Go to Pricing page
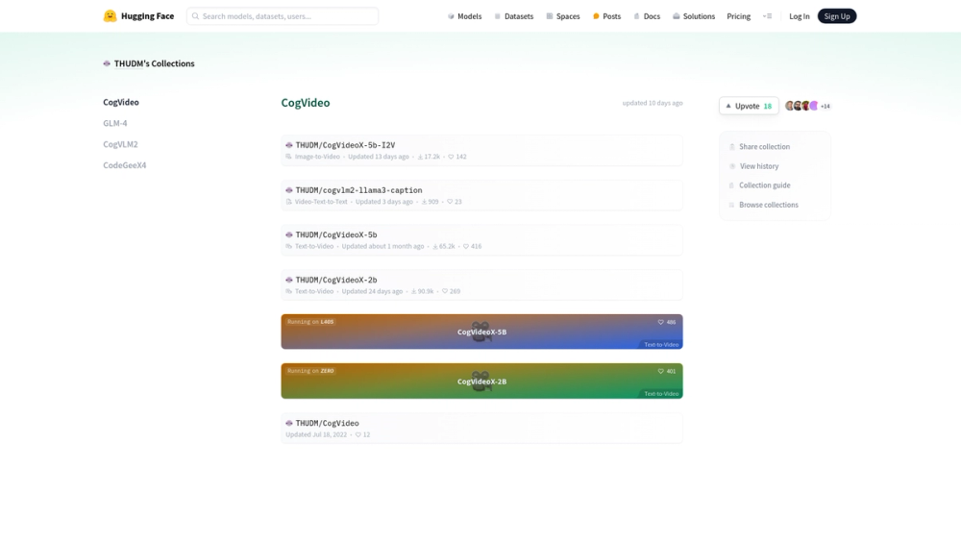961x541 pixels. tap(738, 16)
